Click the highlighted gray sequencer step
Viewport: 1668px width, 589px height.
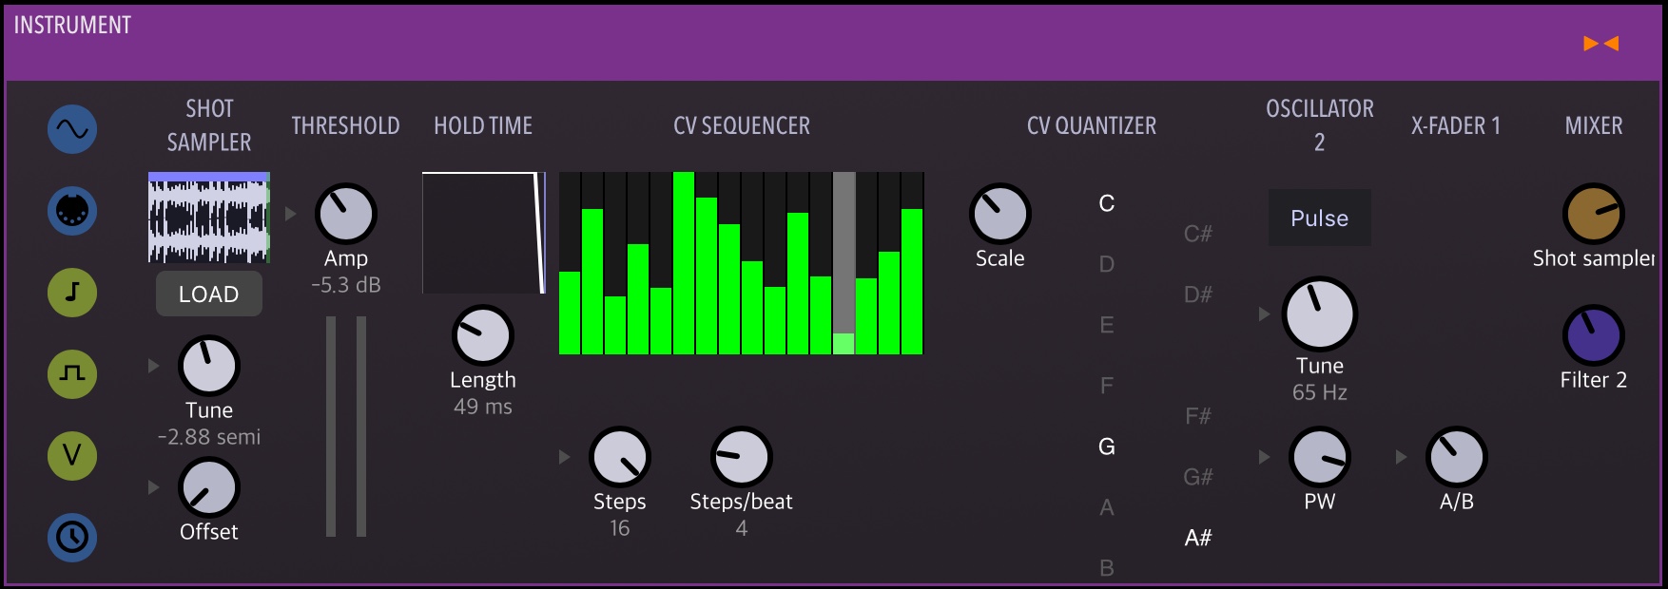click(x=844, y=263)
